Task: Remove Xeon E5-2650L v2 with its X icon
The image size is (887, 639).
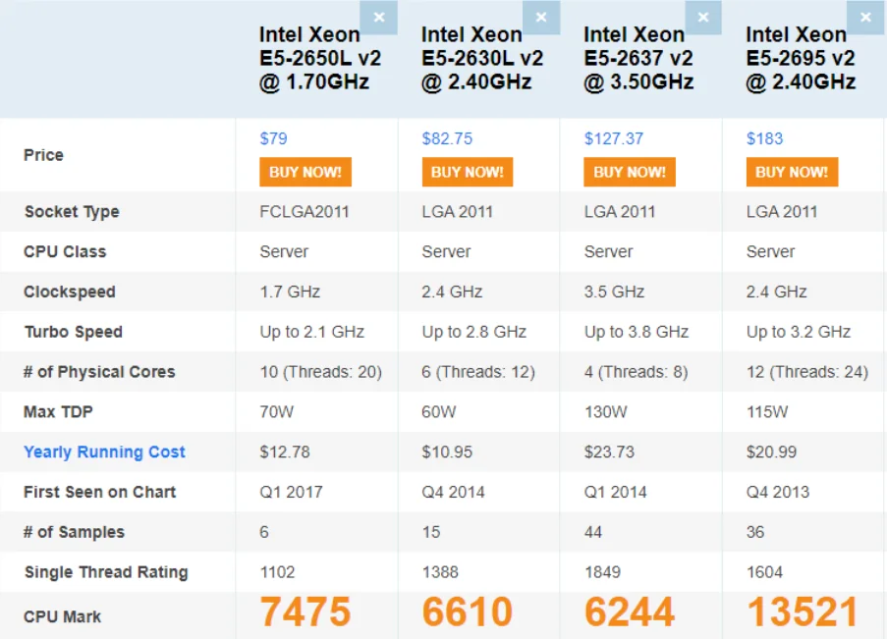Action: tap(378, 18)
